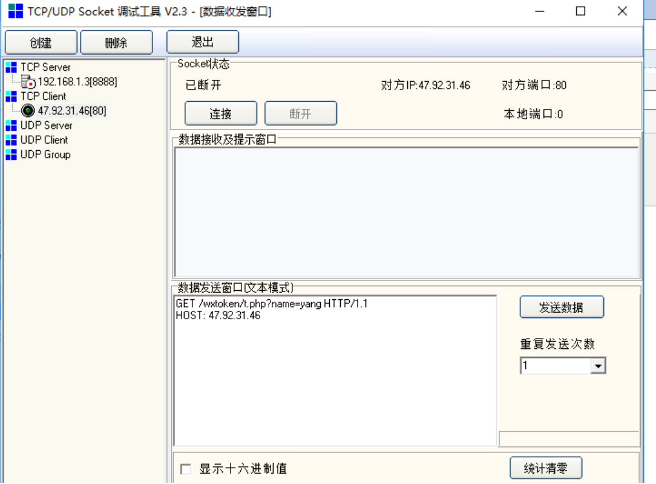Click the UDP Client category icon
The height and width of the screenshot is (484, 656).
pyautogui.click(x=11, y=140)
